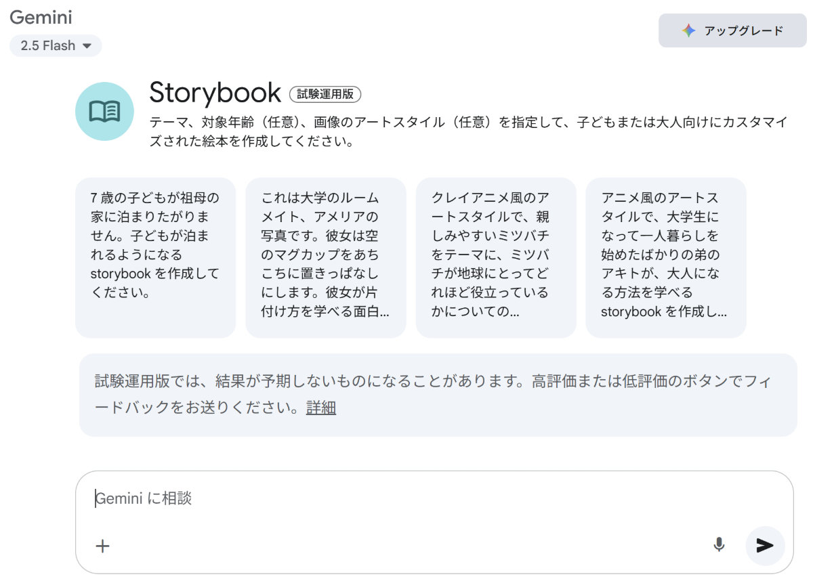Viewport: 813px width, 585px height.
Task: Click the send message arrow icon
Action: pos(766,546)
